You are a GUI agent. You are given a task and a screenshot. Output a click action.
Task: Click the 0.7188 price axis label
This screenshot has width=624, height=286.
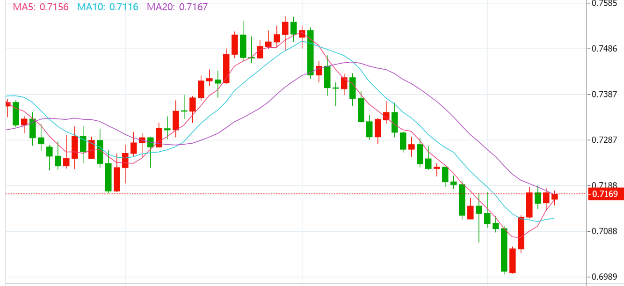click(x=604, y=185)
